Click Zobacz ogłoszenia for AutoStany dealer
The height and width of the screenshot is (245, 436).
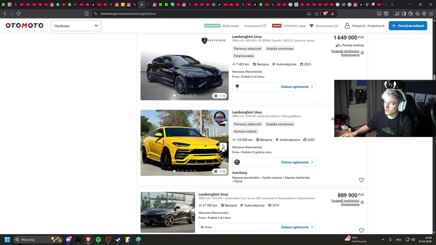tap(297, 162)
